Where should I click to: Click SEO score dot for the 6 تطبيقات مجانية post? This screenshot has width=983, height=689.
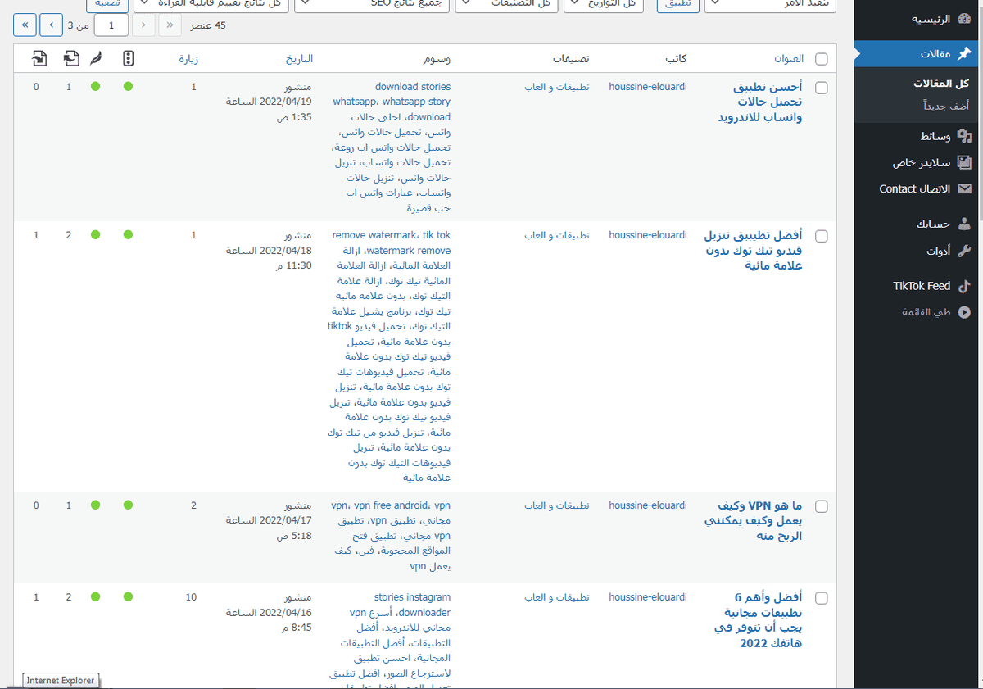(128, 597)
